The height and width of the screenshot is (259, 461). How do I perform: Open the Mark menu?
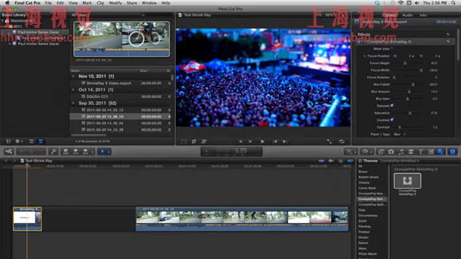(x=87, y=3)
